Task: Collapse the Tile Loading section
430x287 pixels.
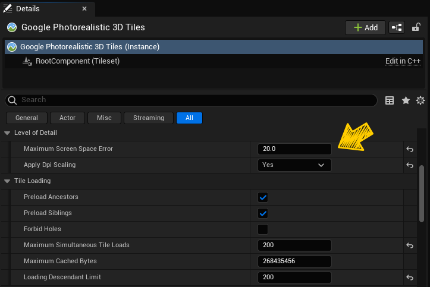Action: 7,181
